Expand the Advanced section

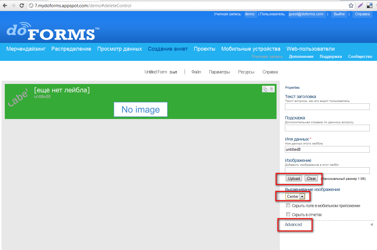coord(293,225)
